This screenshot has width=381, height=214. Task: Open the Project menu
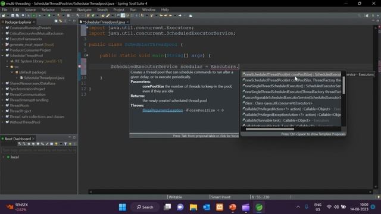point(118,10)
